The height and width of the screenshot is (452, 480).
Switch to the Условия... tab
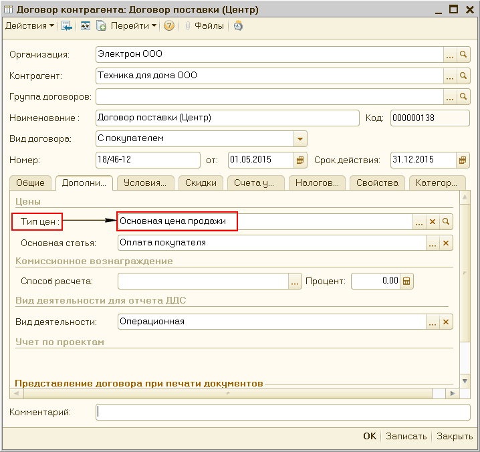pyautogui.click(x=146, y=183)
